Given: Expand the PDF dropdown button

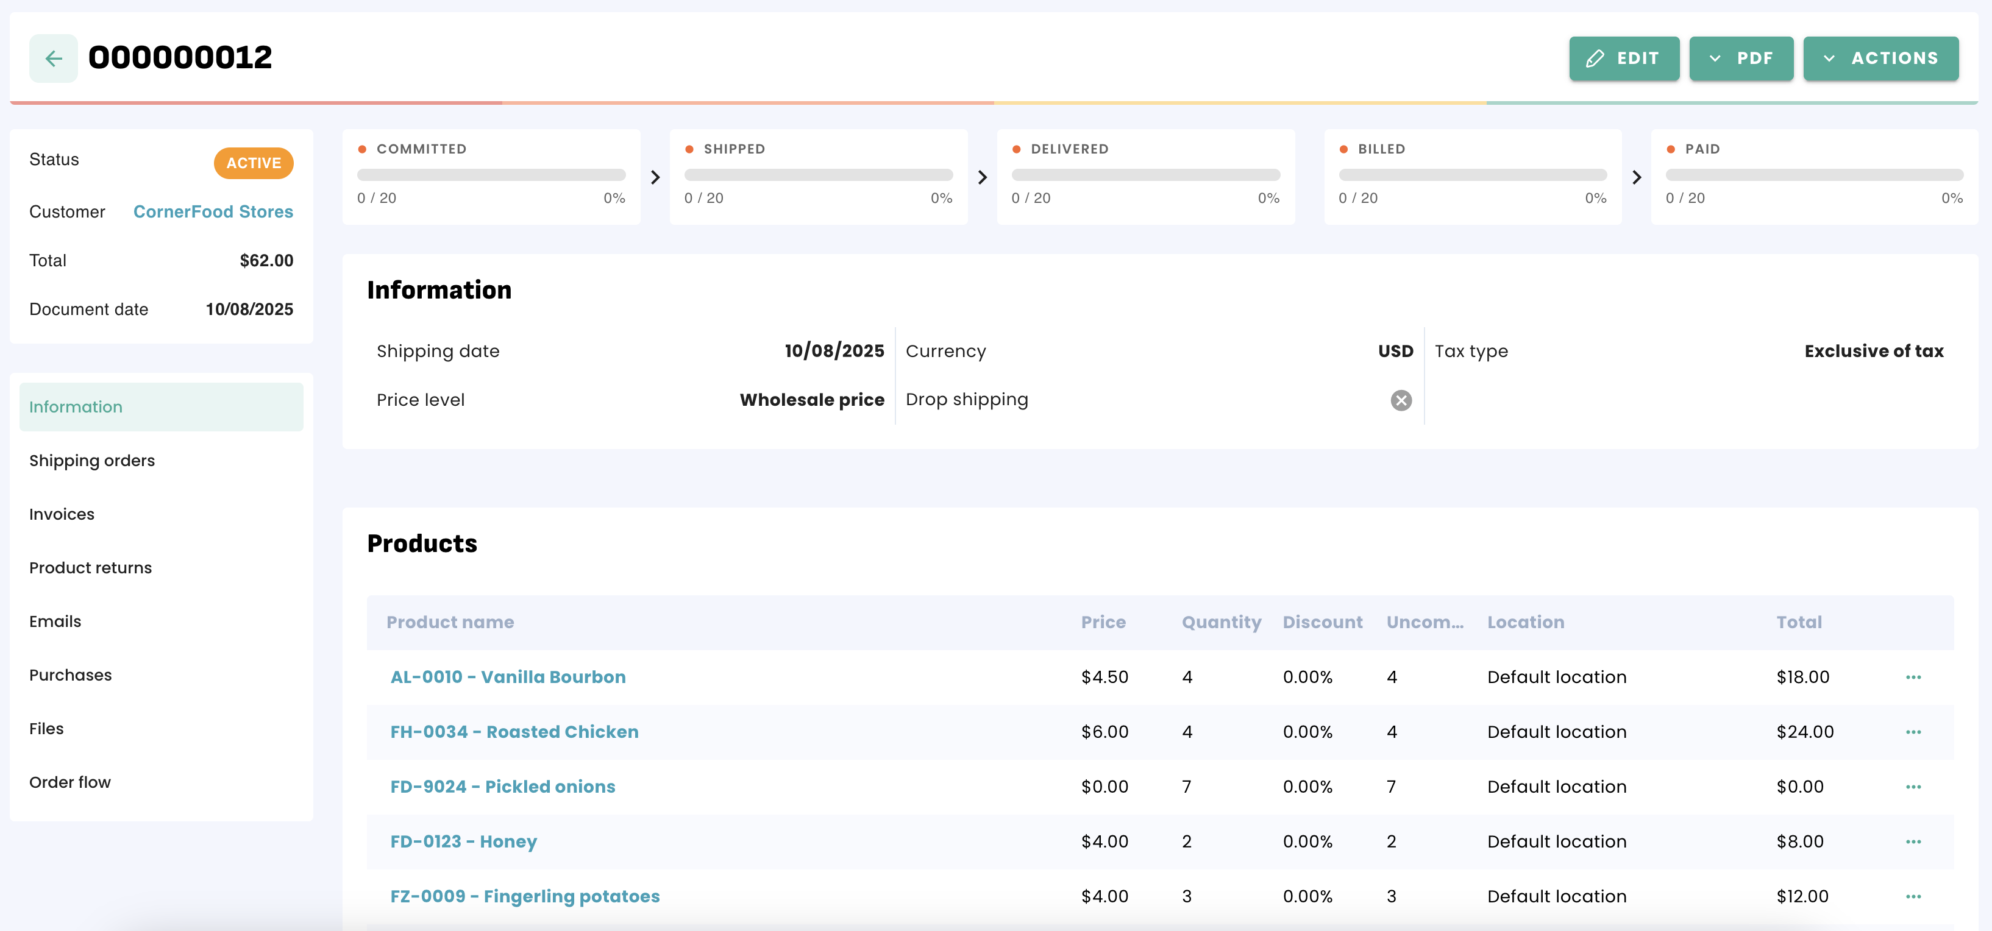Looking at the screenshot, I should (x=1741, y=58).
